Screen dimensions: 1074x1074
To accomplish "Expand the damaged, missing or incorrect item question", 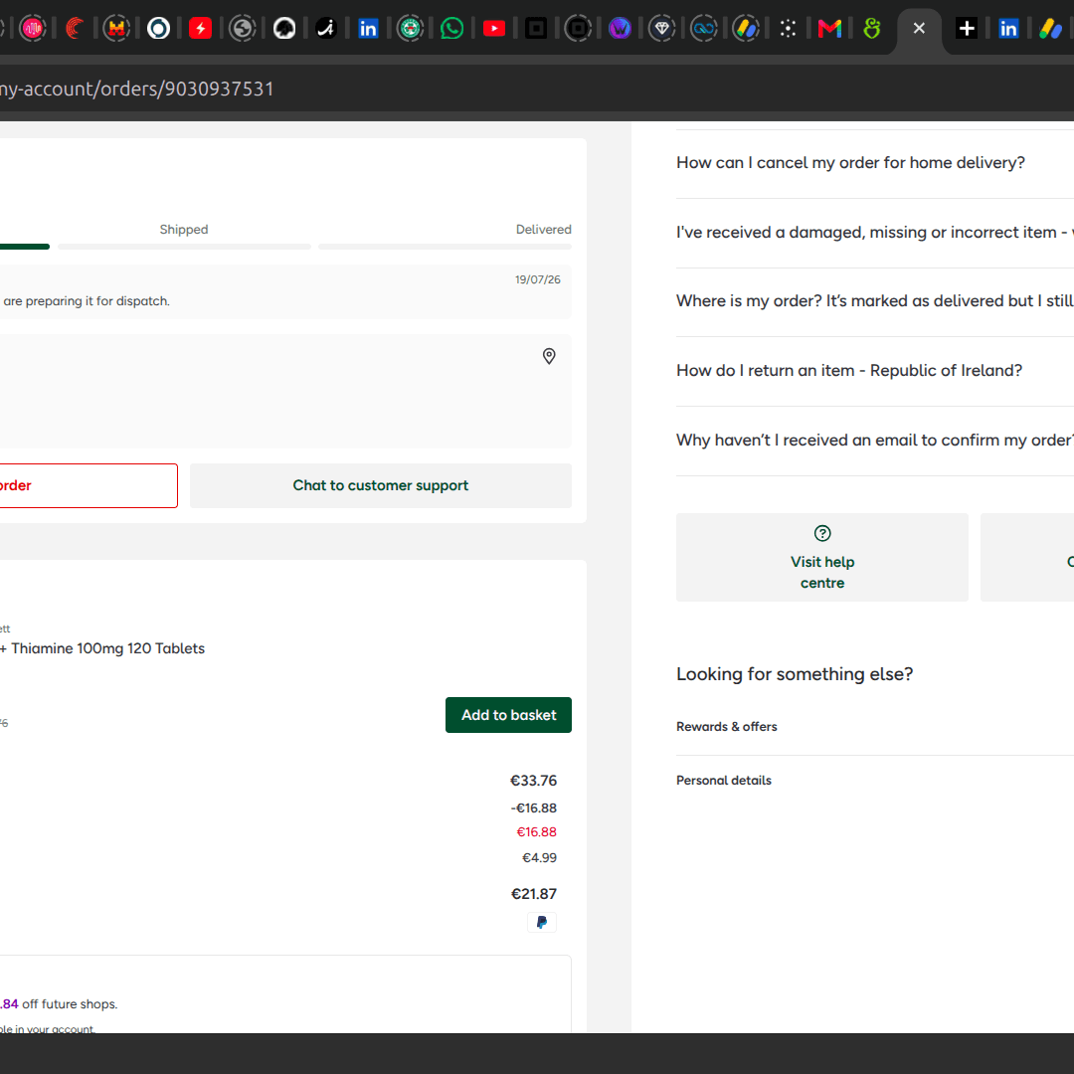I will coord(875,233).
